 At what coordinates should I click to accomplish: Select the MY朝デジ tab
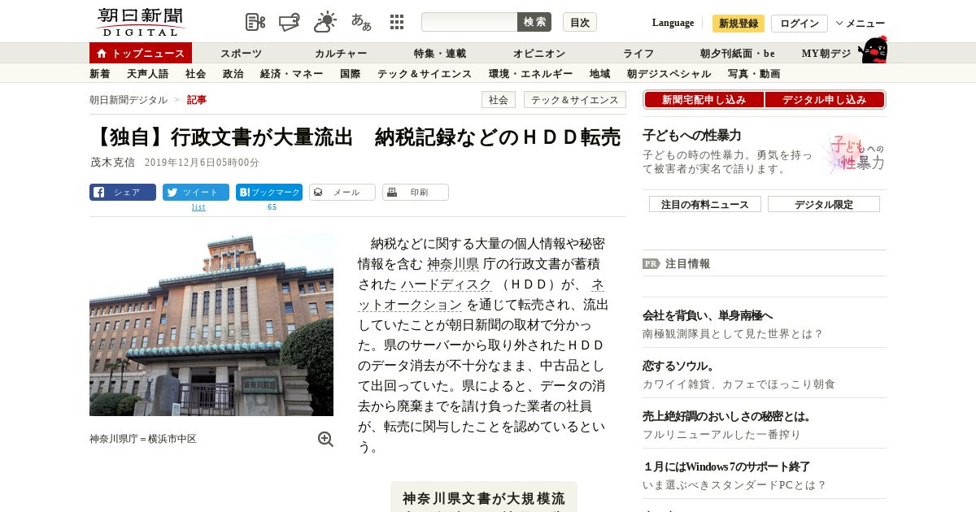(826, 54)
